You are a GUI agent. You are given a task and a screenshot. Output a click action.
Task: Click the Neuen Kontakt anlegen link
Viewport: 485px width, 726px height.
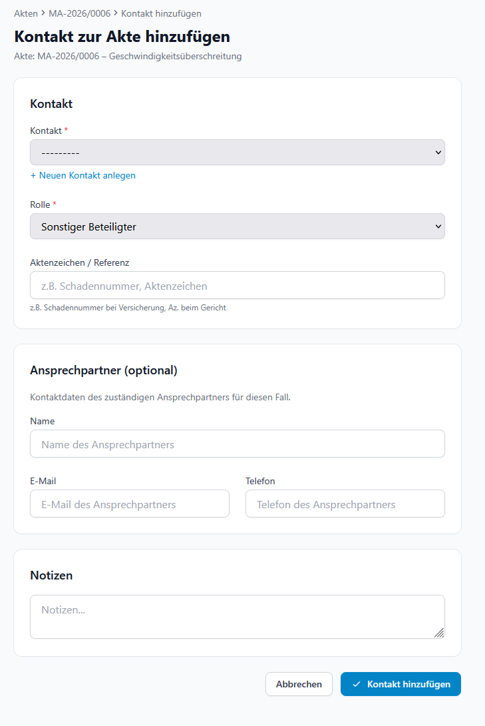[x=83, y=175]
